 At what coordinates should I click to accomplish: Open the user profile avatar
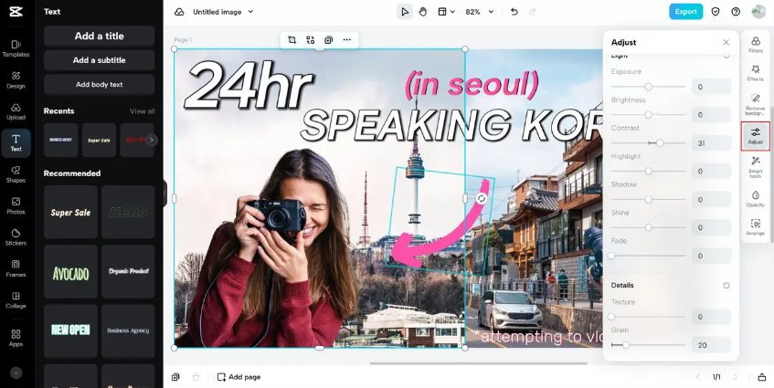(x=758, y=12)
